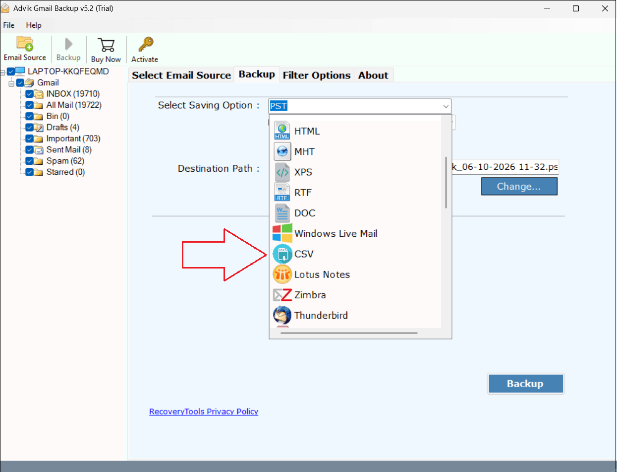Uncheck the All Mail (19722) checkbox
This screenshot has height=472, width=617.
[x=29, y=105]
